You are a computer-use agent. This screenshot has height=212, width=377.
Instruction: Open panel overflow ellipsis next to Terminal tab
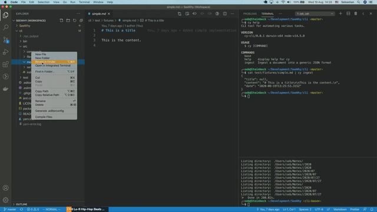280,14
